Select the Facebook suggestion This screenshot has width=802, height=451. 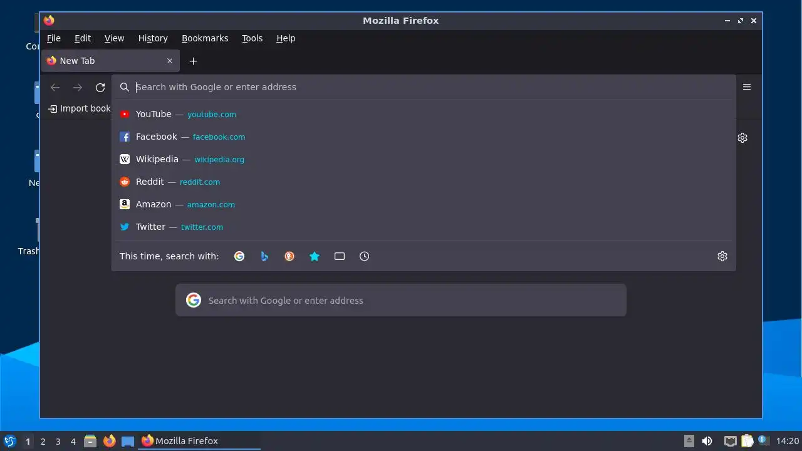[x=423, y=137]
